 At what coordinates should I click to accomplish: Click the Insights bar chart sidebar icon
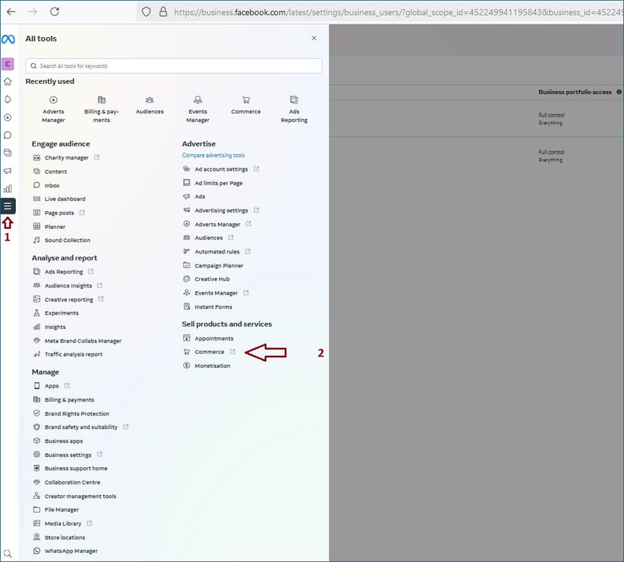[x=8, y=189]
